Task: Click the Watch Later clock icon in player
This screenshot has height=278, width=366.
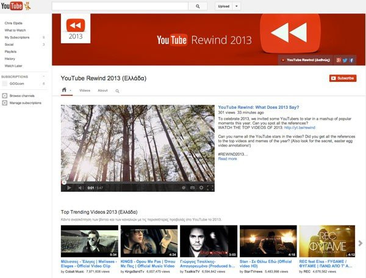Action: pyautogui.click(x=184, y=188)
